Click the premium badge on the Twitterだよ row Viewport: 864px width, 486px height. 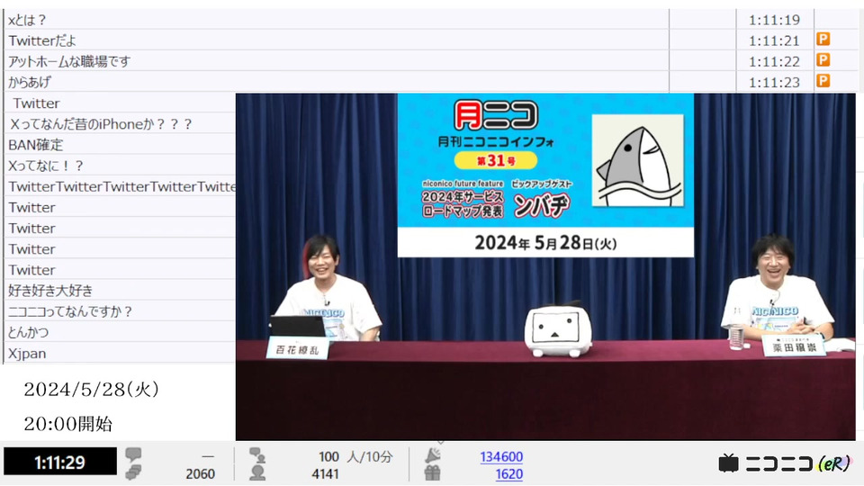[x=823, y=40]
